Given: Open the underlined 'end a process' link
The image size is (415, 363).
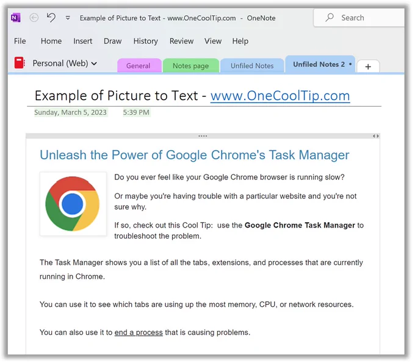Looking at the screenshot, I should click(x=139, y=332).
